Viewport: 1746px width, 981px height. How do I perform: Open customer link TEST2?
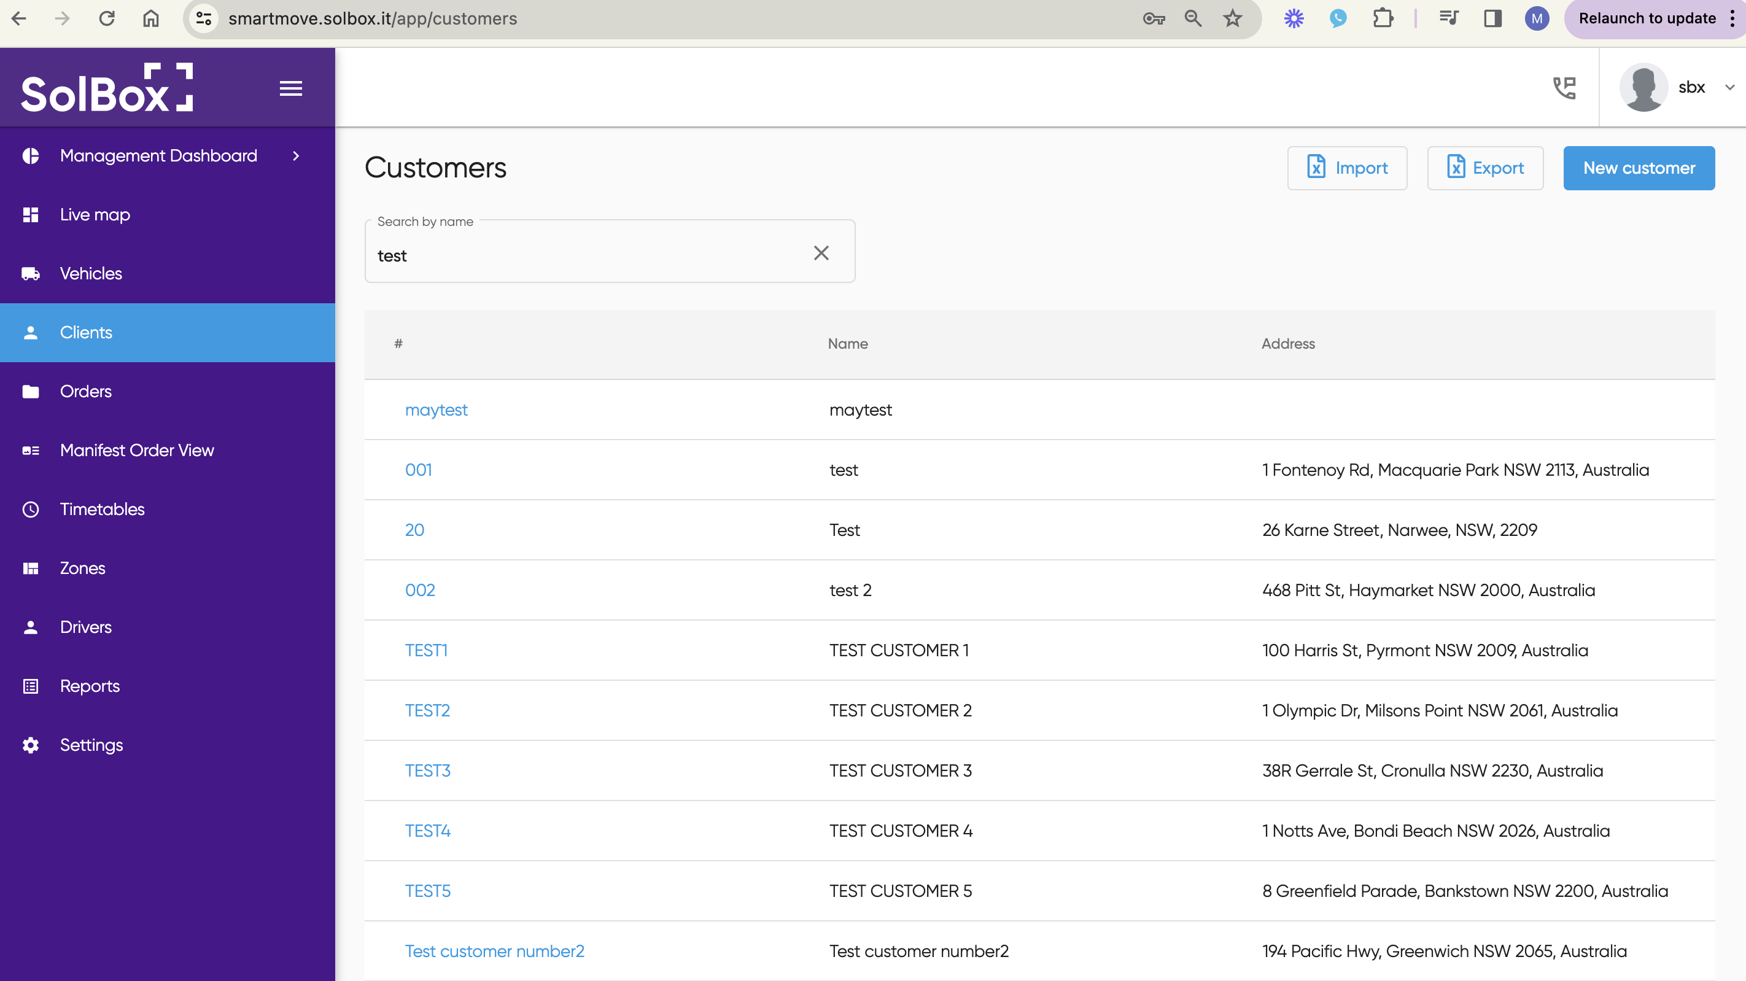pos(427,710)
